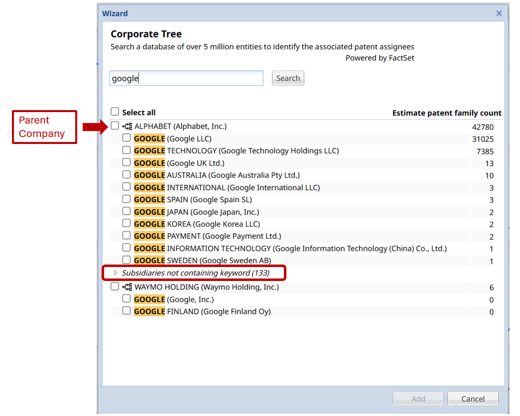Screen dimensions: 520x416
Task: Click GOOGLE SPAIN (Google Spain SL) text
Action: (193, 200)
